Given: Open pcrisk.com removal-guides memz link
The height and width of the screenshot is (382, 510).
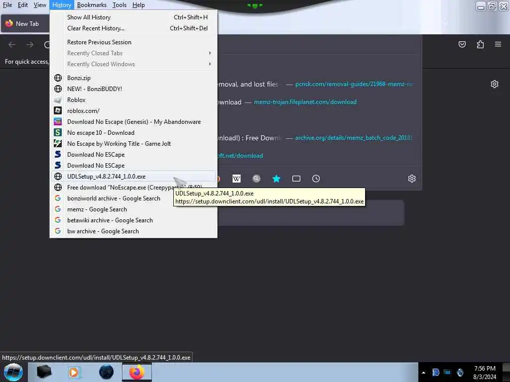Looking at the screenshot, I should [354, 84].
